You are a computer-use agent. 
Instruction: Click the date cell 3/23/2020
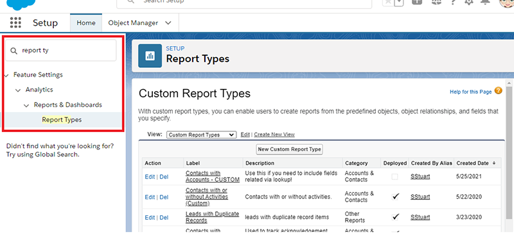point(468,217)
